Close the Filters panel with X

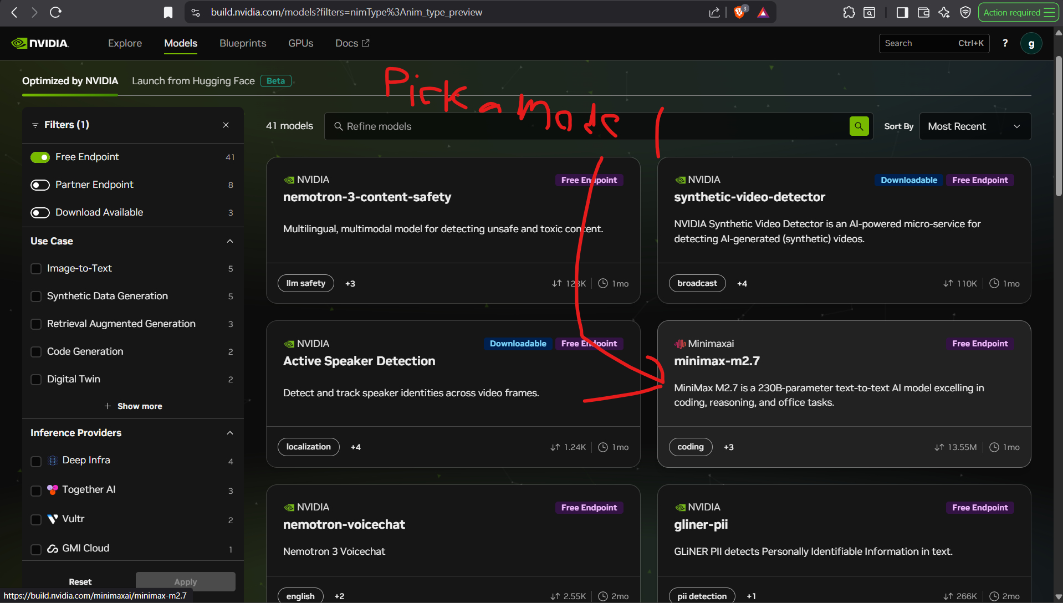(x=226, y=125)
